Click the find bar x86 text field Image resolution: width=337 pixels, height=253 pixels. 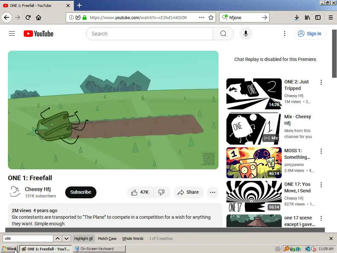pyautogui.click(x=28, y=239)
